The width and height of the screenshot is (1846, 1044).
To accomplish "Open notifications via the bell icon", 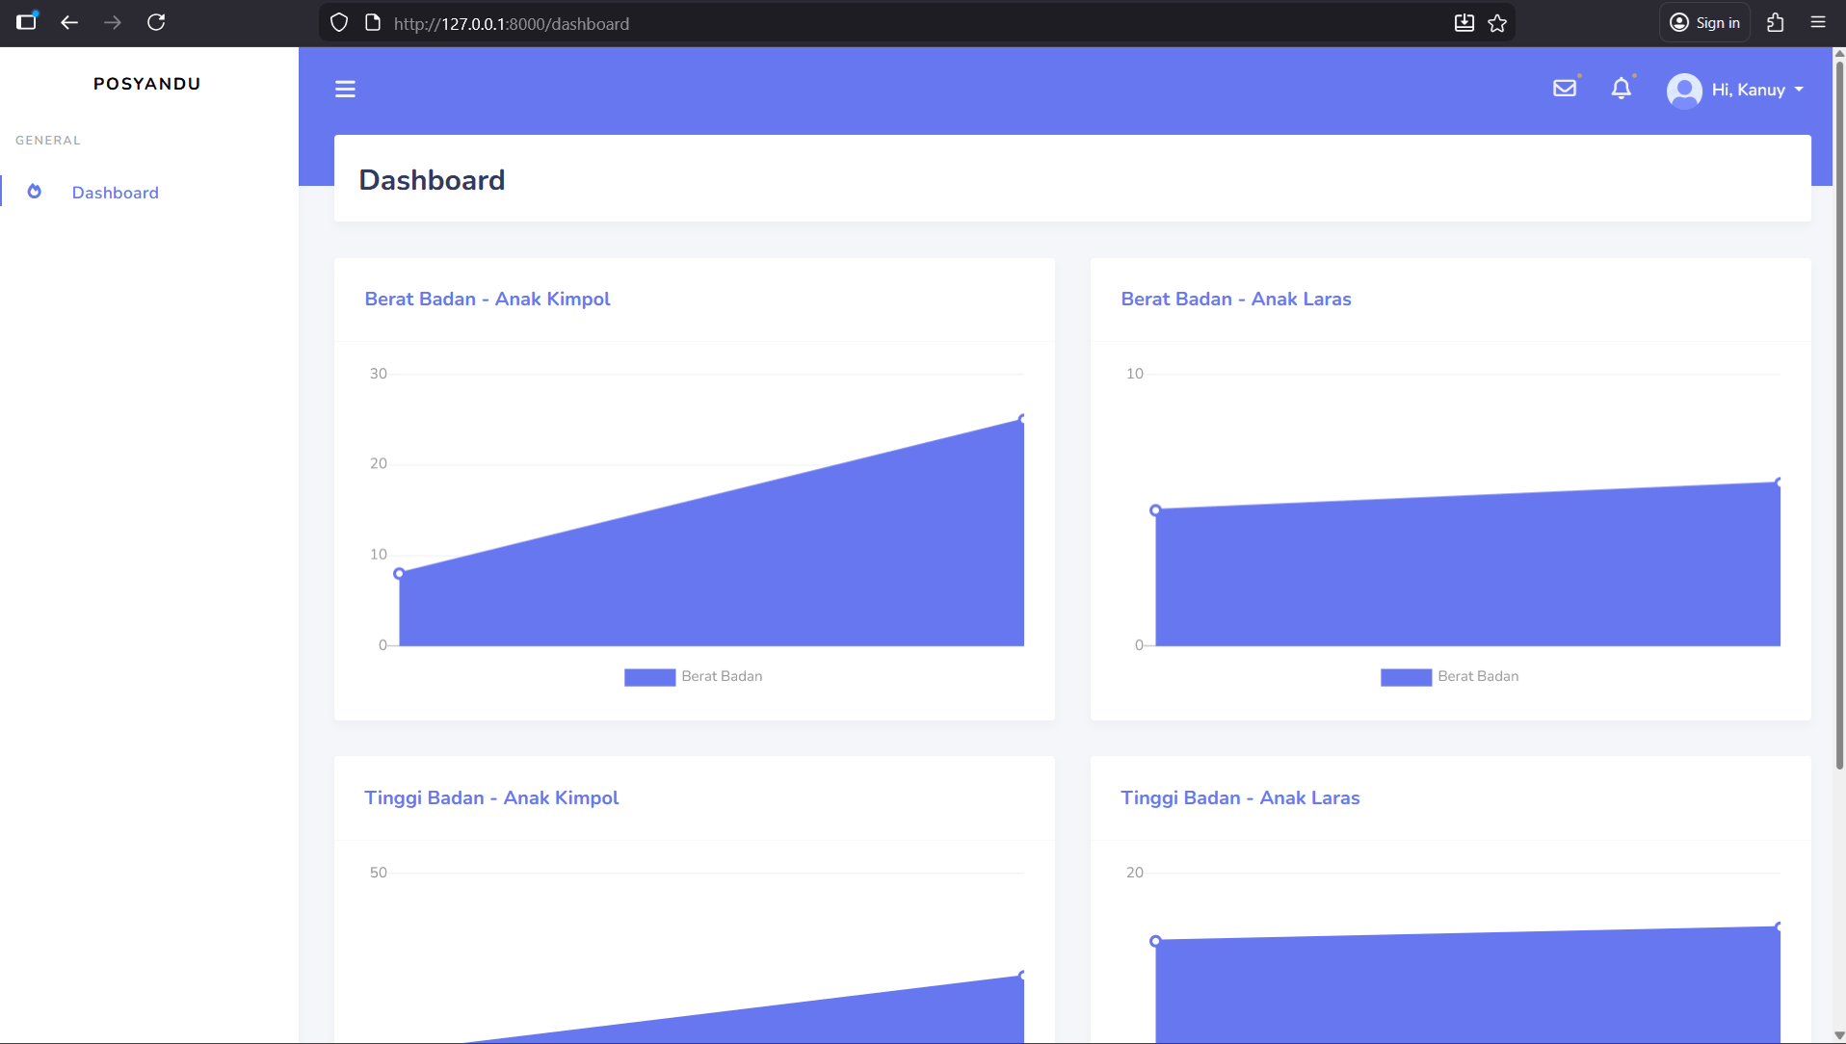I will 1622,89.
